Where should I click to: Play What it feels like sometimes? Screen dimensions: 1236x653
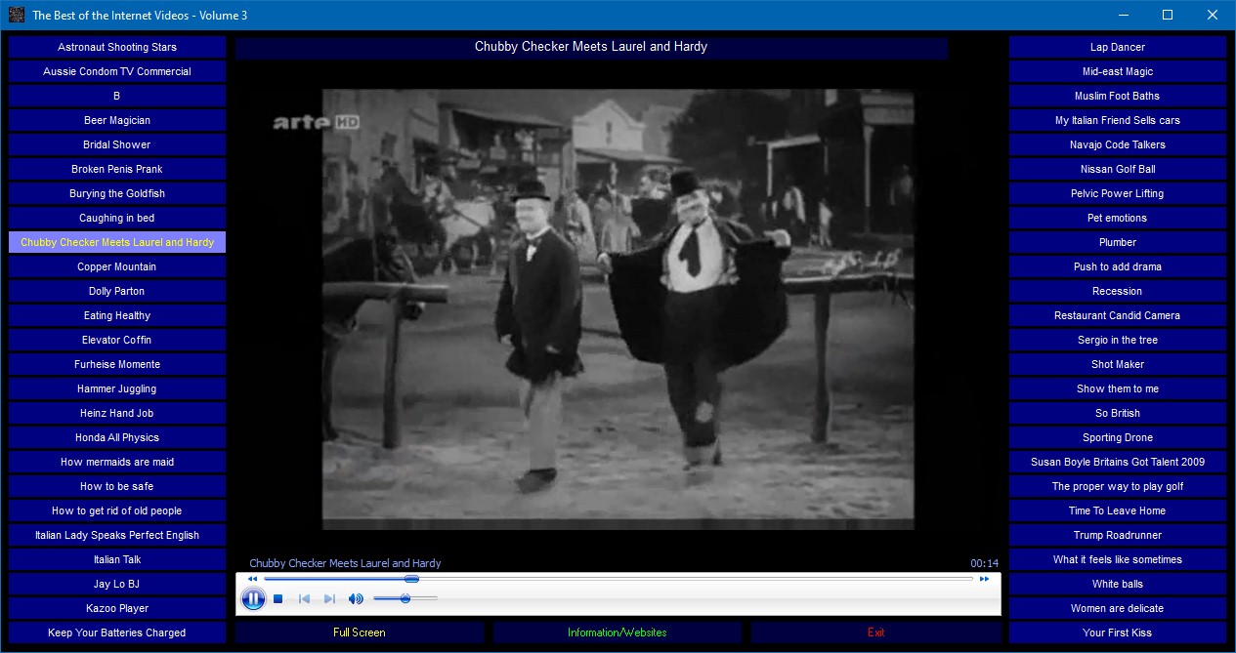coord(1118,559)
